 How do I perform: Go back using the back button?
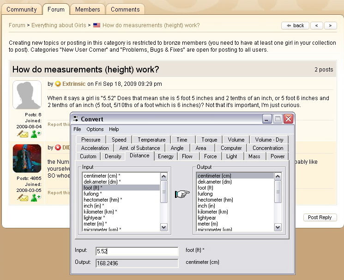(294, 25)
